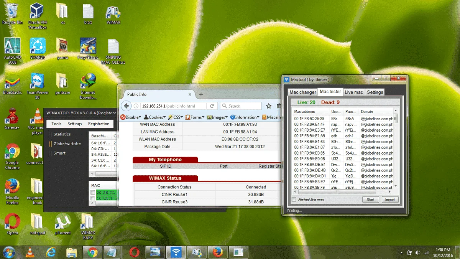Launch Oracle VM VirtualBox from desktop
The image size is (460, 259).
tap(38, 16)
